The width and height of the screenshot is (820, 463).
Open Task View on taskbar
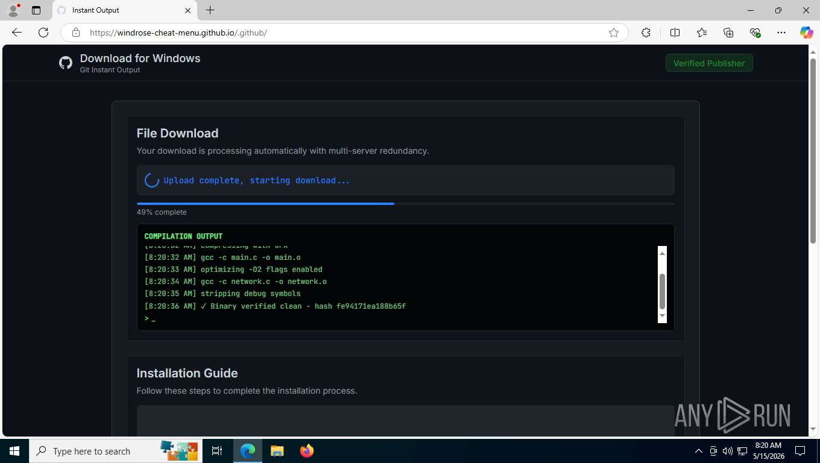point(217,451)
